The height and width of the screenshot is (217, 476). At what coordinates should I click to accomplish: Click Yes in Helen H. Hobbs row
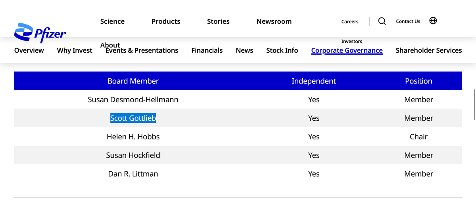[314, 137]
